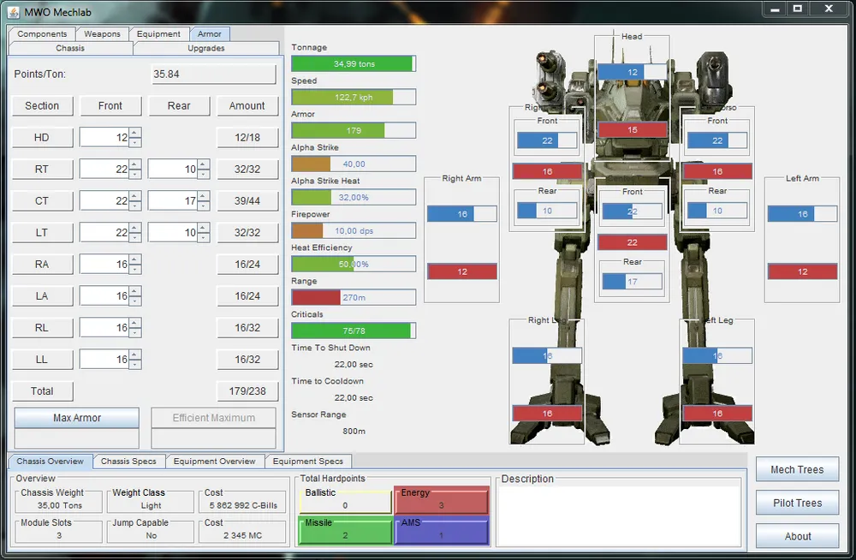Click the RA front armor value field

(104, 265)
